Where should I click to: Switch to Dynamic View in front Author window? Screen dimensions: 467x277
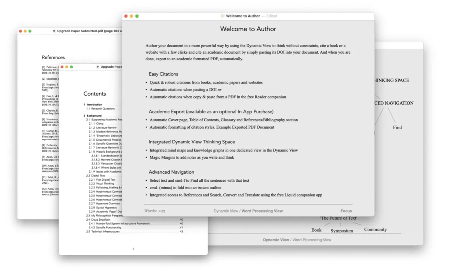click(226, 211)
